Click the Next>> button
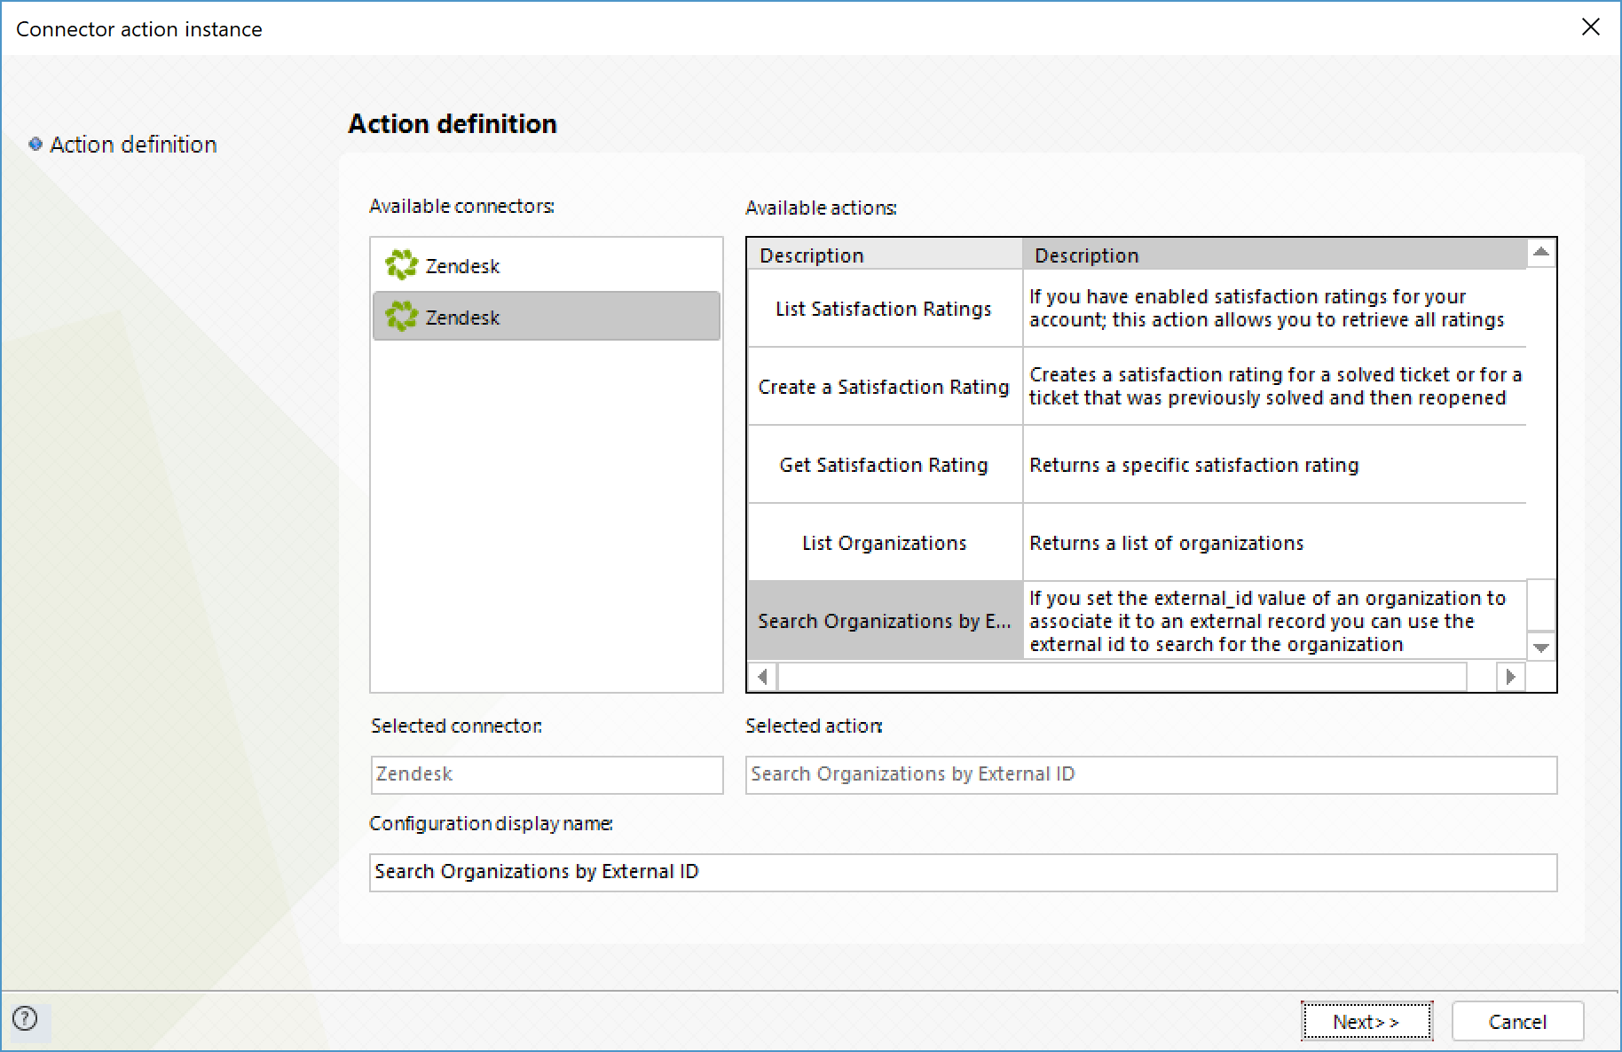 click(1366, 1022)
